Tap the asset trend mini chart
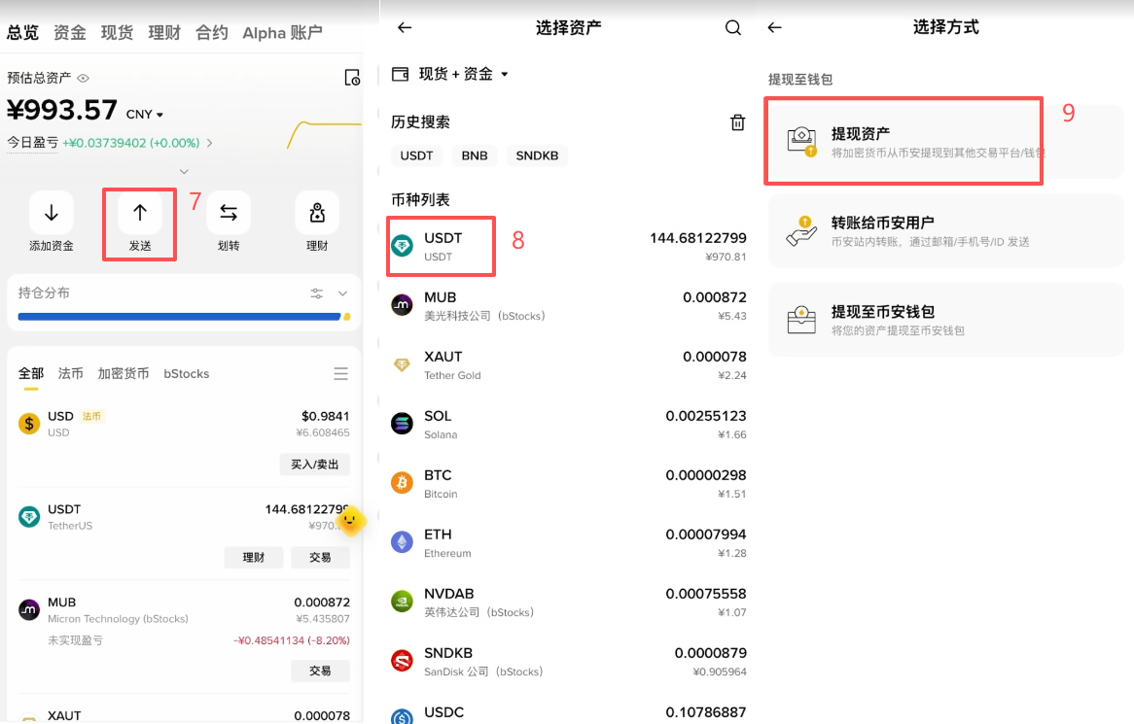1134x724 pixels. click(x=324, y=134)
